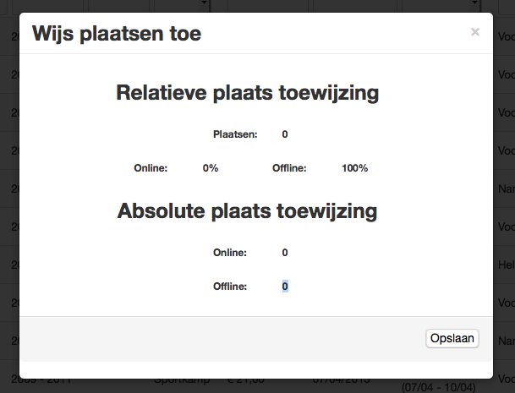Click the relative Offline label
This screenshot has height=393, width=515.
coord(289,168)
